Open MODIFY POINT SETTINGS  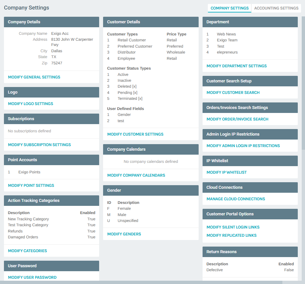(x=31, y=185)
